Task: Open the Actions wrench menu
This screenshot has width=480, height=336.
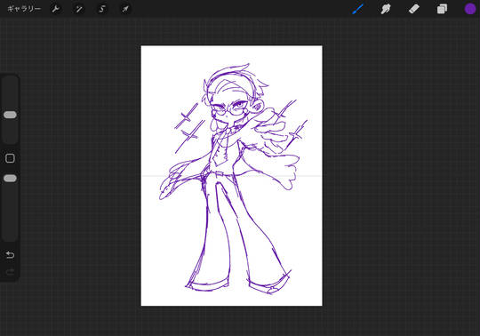Action: [x=55, y=9]
